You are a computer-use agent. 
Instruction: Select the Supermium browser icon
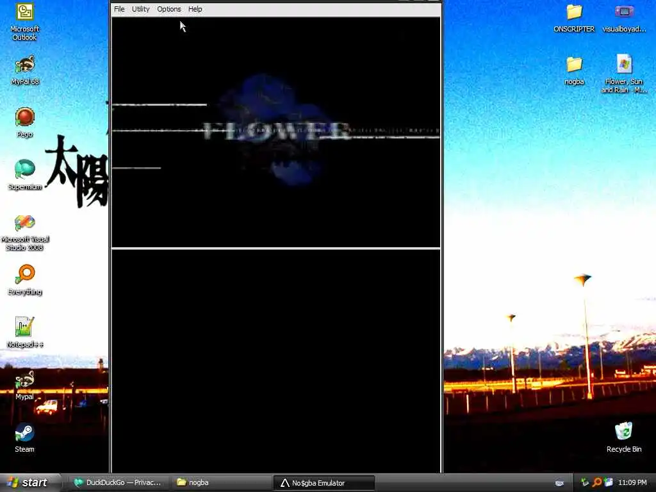pos(25,175)
